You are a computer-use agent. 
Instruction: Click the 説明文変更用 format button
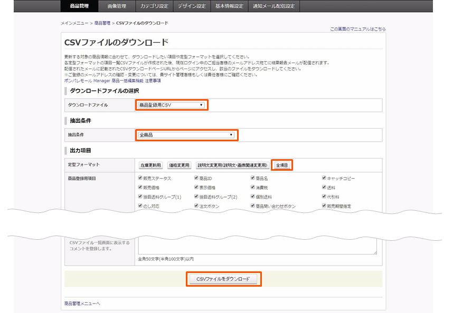click(x=232, y=165)
